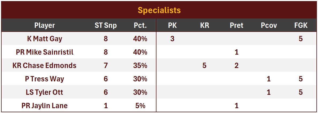Select Jaylin Lane's 5% percentage cell
Screen dimensions: 318x113
(x=140, y=106)
